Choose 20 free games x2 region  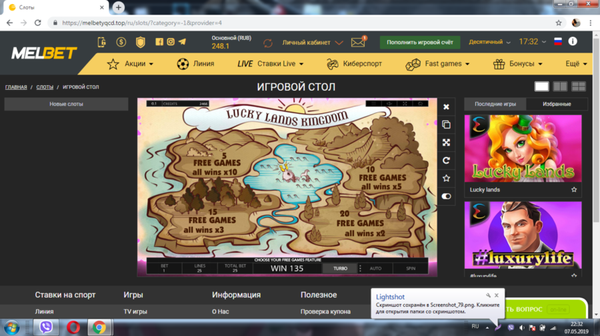pos(360,224)
